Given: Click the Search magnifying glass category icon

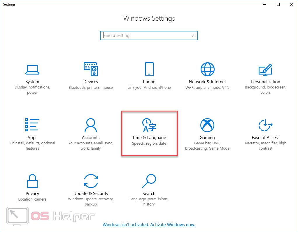Looking at the screenshot, I should point(149,181).
